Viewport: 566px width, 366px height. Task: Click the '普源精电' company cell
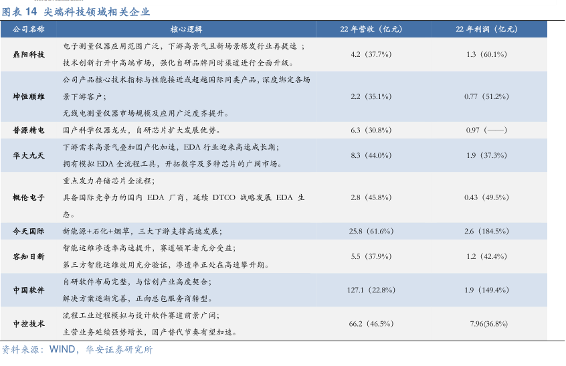tap(29, 130)
